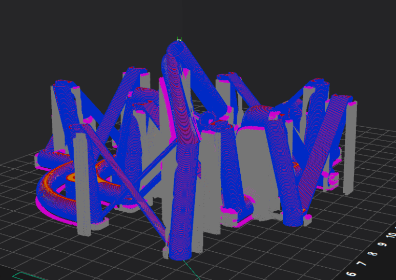This screenshot has height=280, width=396.
Task: Click the green marker atop the model
Action: click(179, 39)
